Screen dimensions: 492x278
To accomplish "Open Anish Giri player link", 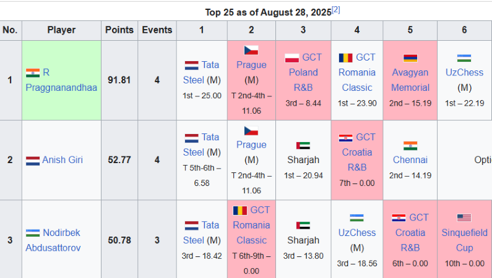I will (63, 160).
